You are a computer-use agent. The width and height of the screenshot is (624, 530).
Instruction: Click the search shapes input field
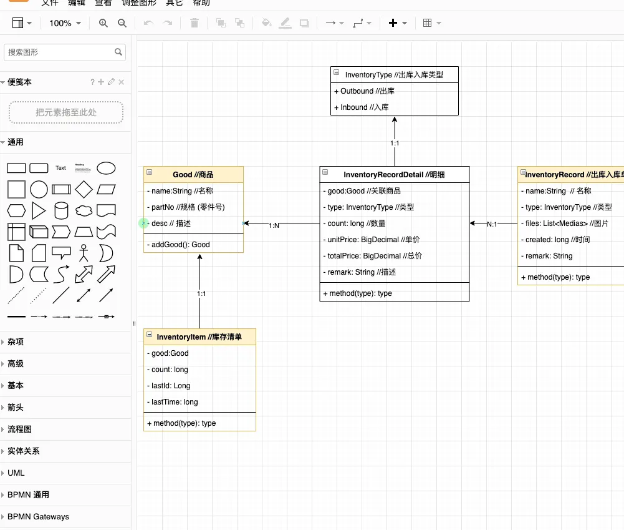pos(64,52)
